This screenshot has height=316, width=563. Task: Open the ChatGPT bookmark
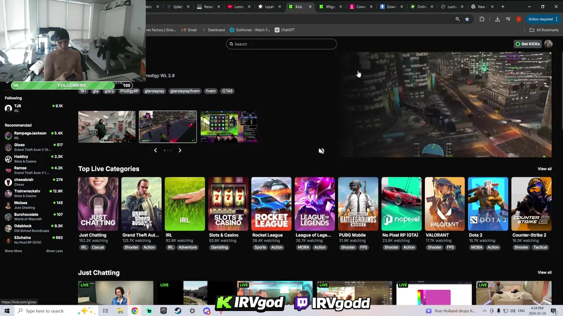(285, 30)
